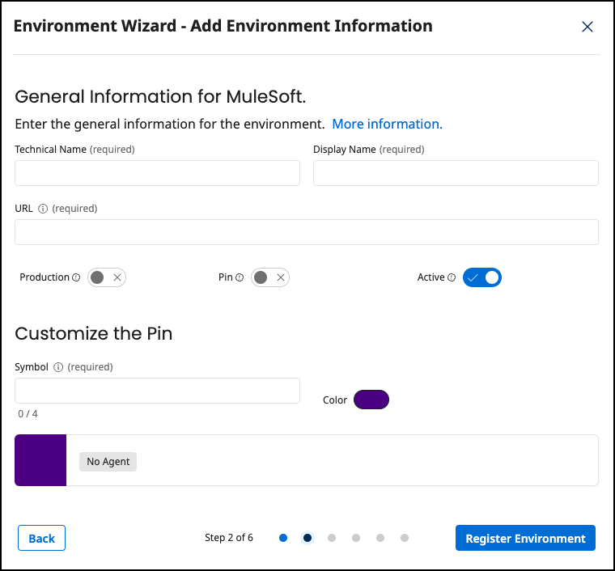The width and height of the screenshot is (615, 571).
Task: Click the Symbol input field
Action: coord(157,391)
